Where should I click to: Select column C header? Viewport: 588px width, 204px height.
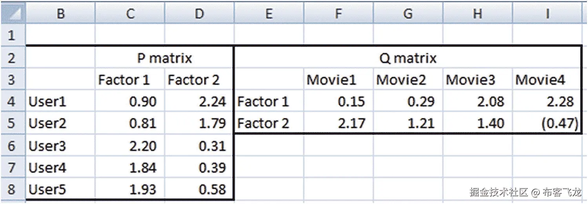pos(130,14)
